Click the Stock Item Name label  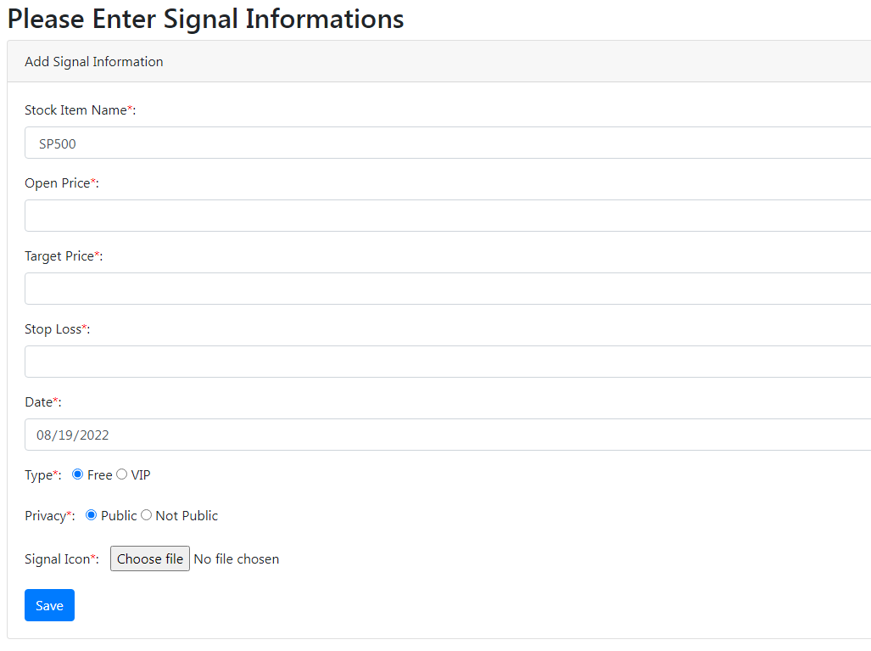(x=75, y=110)
